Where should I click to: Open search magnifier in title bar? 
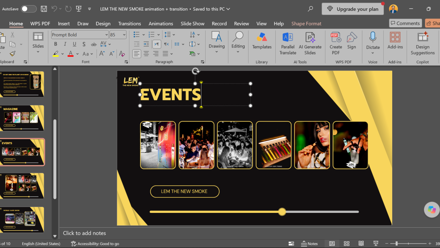point(310,9)
